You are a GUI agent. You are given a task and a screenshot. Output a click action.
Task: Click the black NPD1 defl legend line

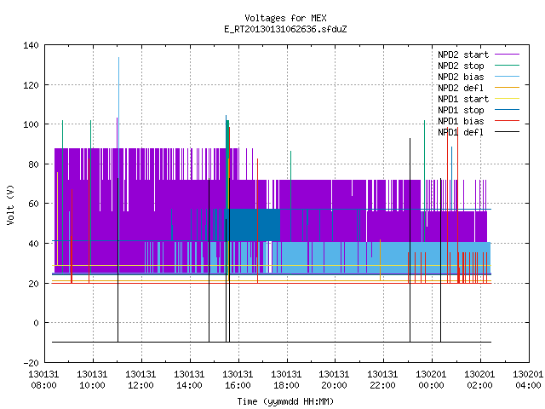pos(508,132)
